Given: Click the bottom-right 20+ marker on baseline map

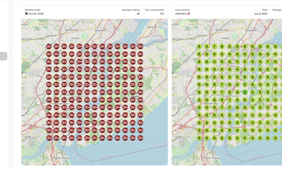Looking at the screenshot, I should pos(140,138).
